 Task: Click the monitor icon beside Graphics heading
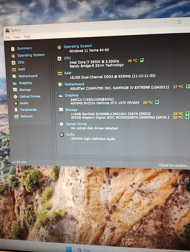(x=61, y=96)
